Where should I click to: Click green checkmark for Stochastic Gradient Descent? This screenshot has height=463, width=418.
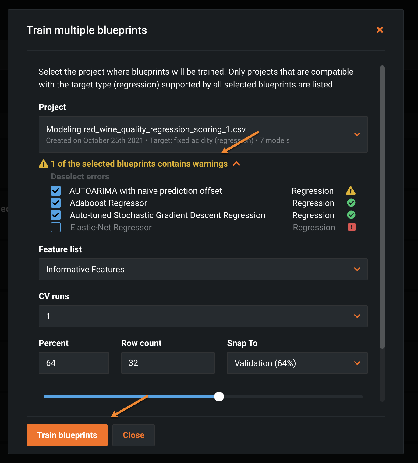(351, 215)
